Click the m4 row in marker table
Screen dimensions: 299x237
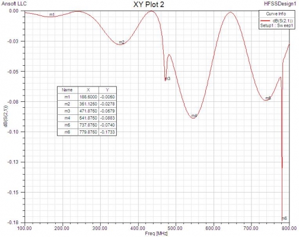[x=87, y=118]
